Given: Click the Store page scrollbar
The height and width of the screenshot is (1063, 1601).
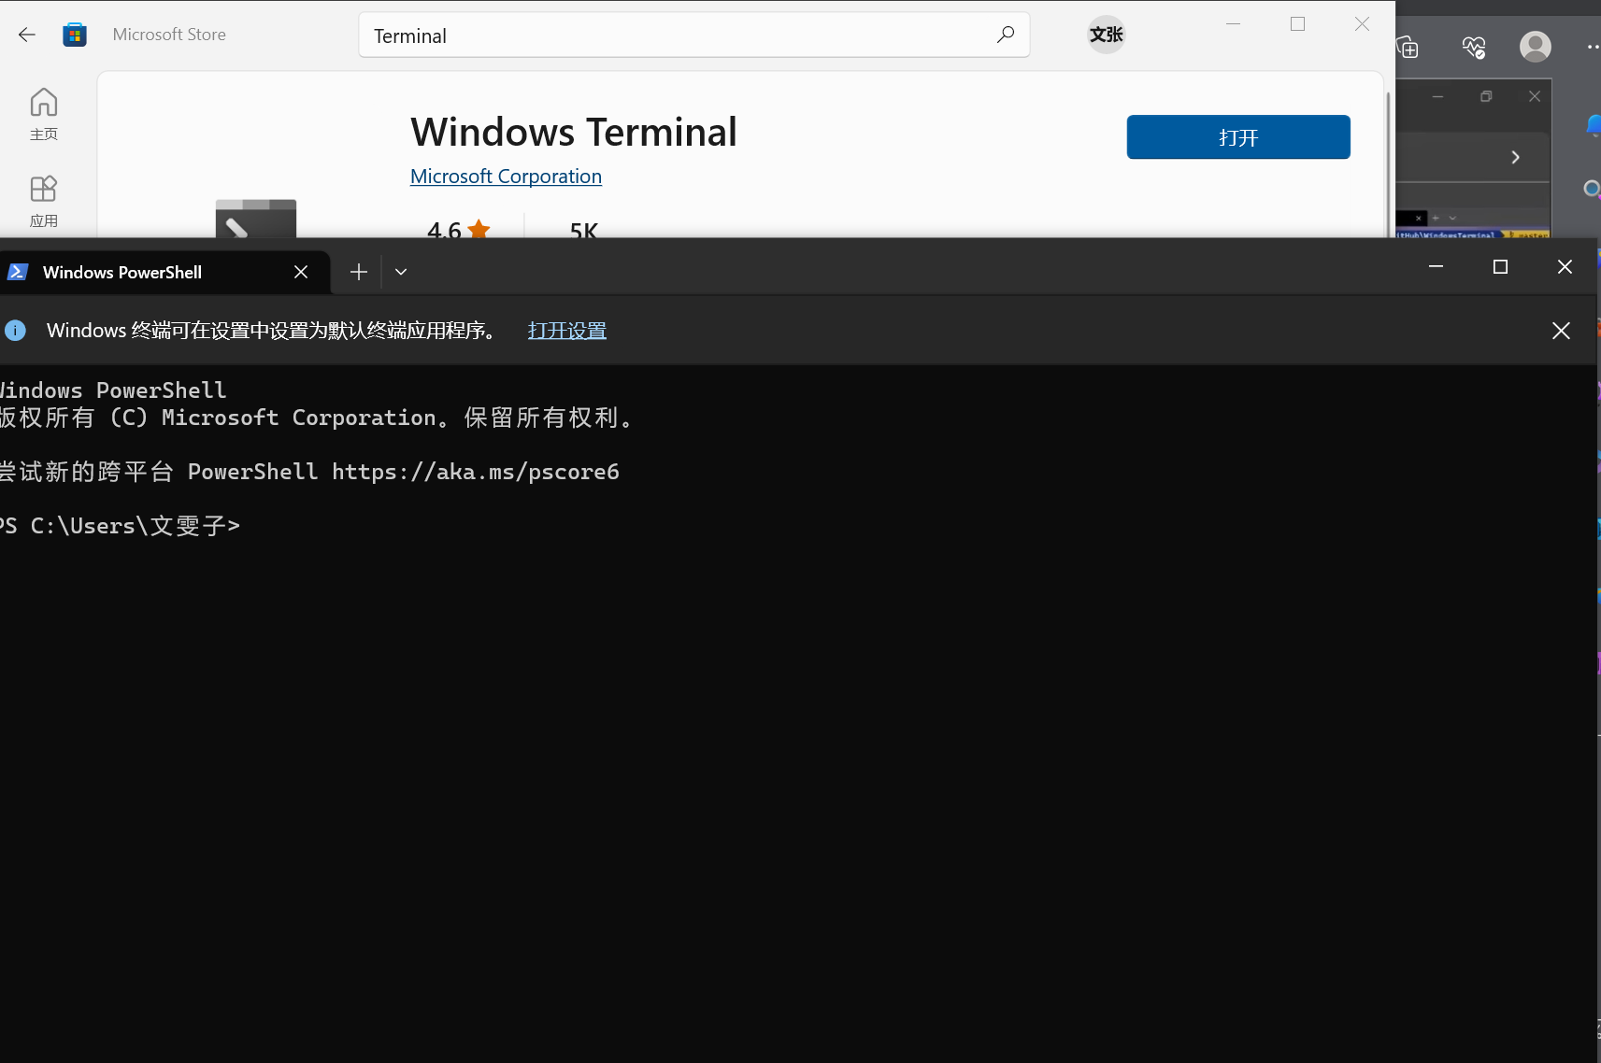Looking at the screenshot, I should click(x=1388, y=163).
